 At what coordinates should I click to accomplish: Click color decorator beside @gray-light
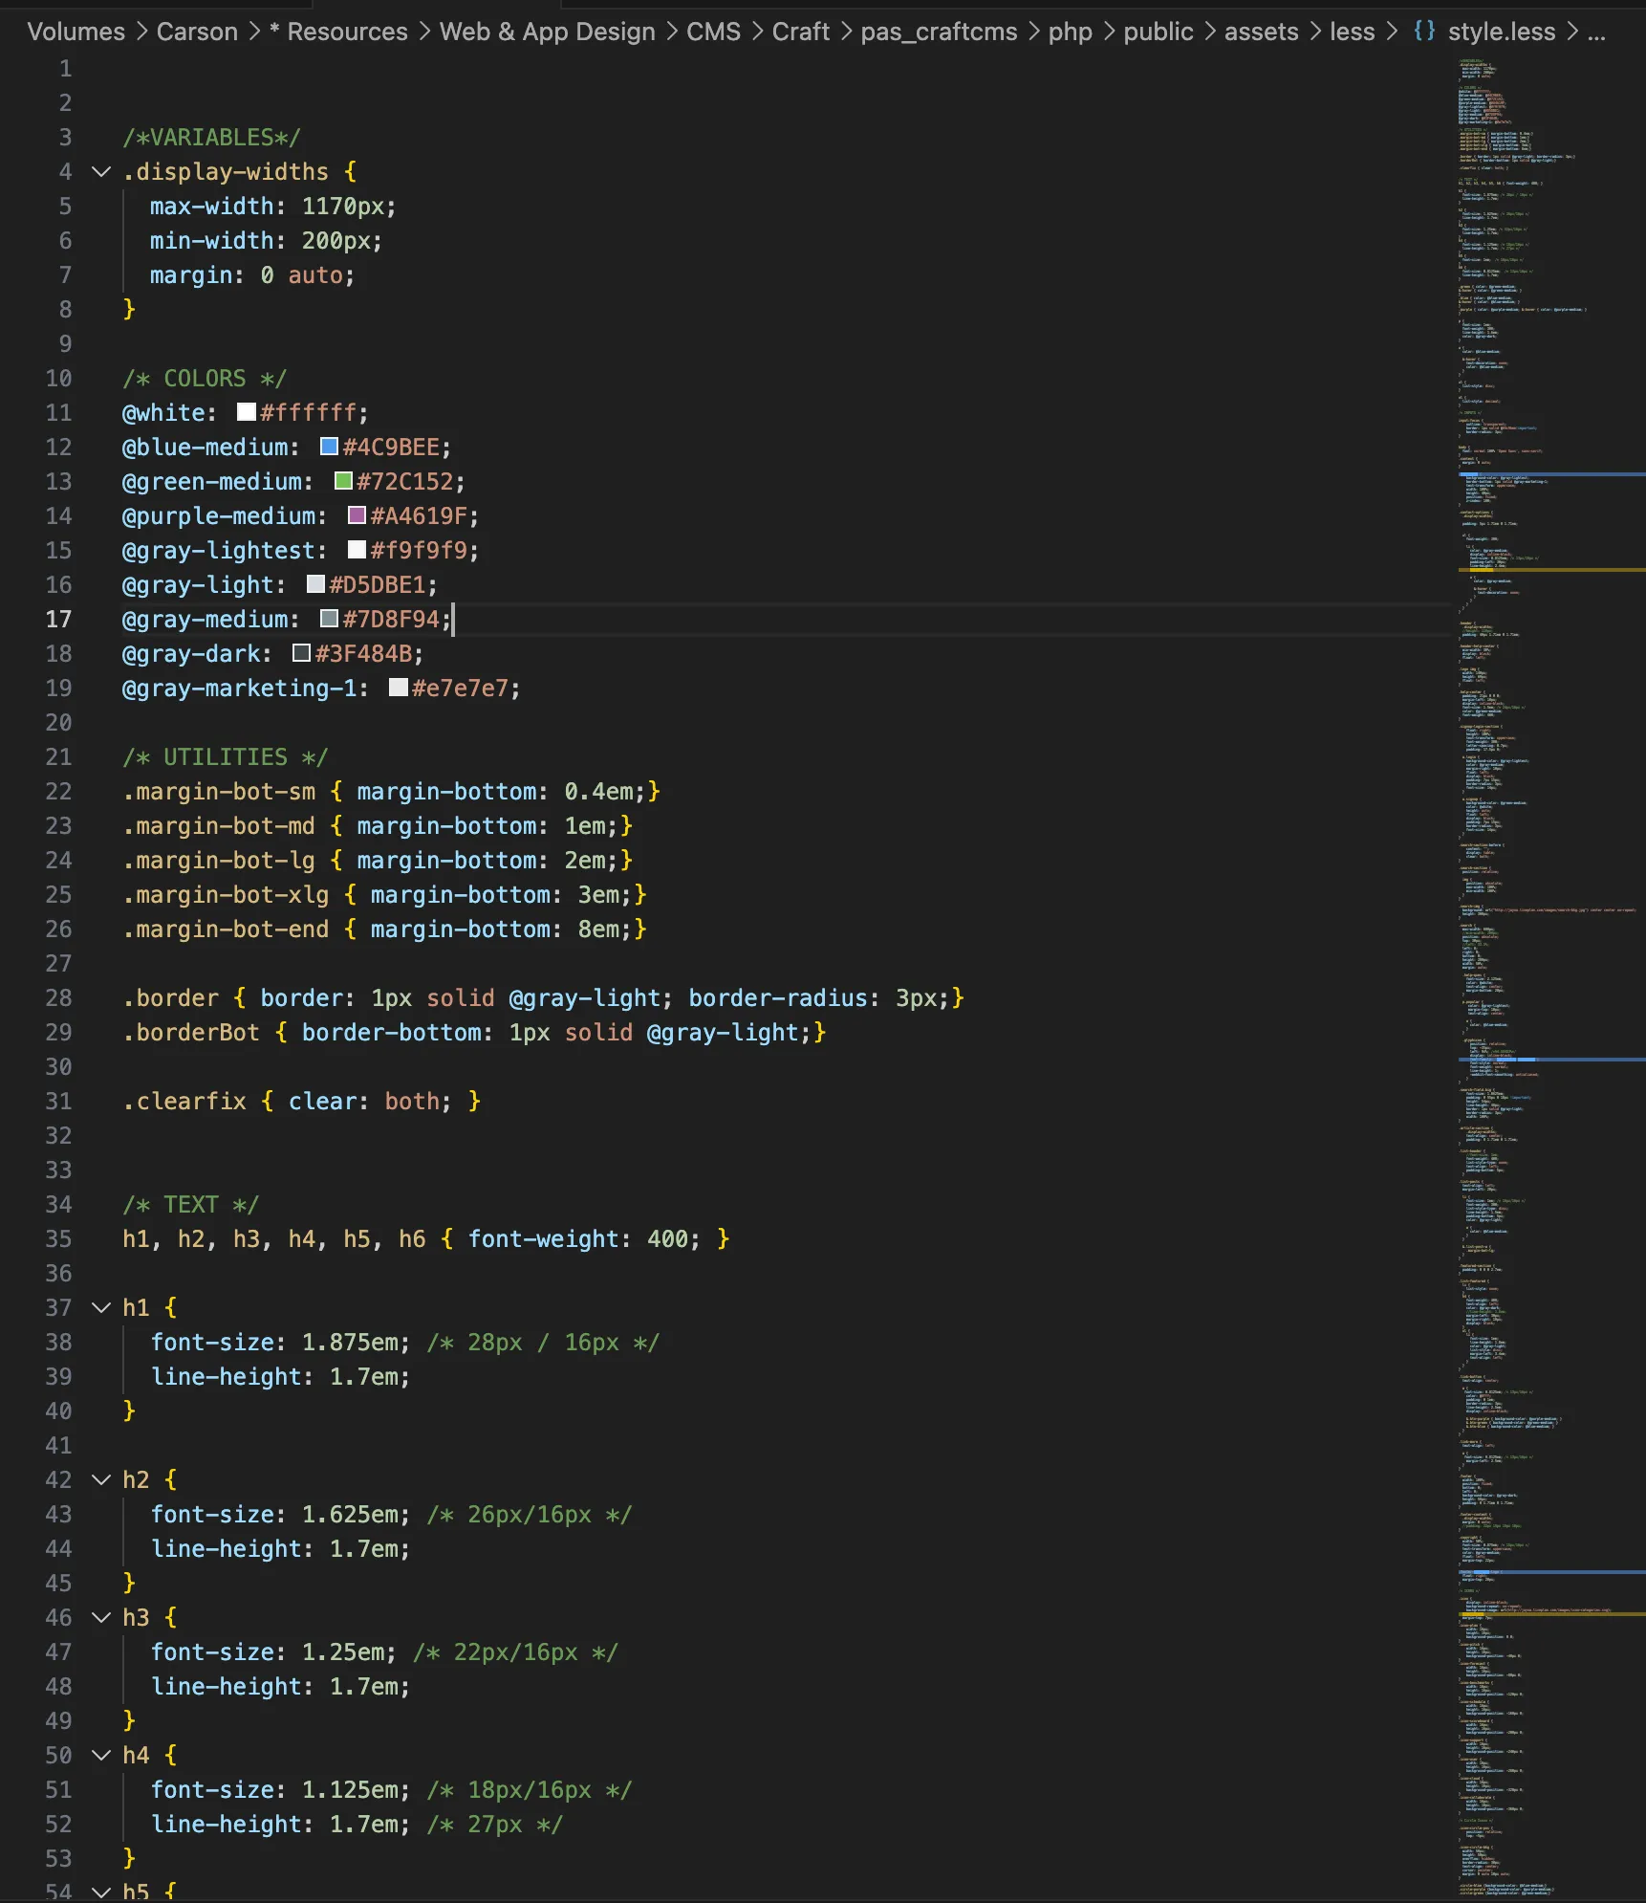click(314, 584)
